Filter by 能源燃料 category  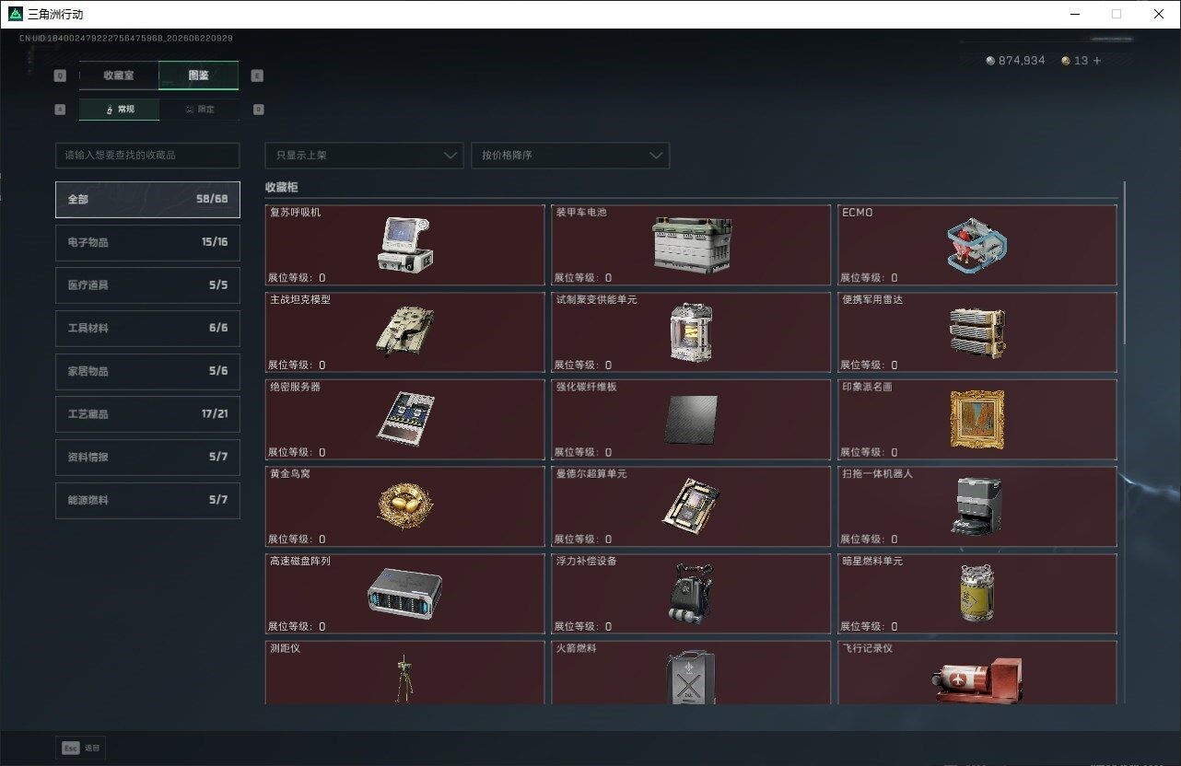pos(147,500)
